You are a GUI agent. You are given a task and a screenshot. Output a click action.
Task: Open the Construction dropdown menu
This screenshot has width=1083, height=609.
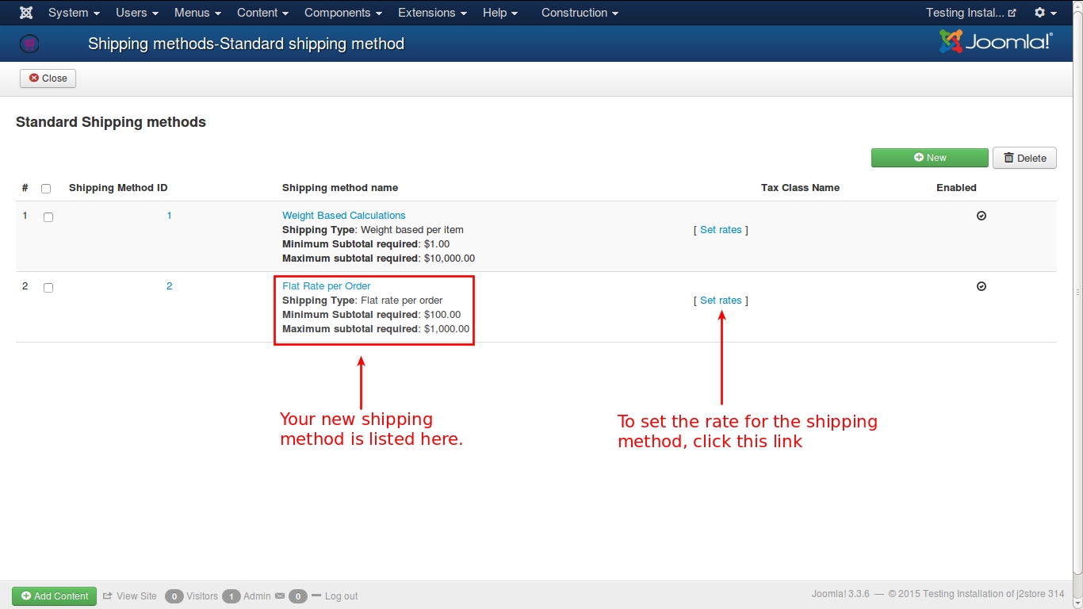[x=580, y=13]
